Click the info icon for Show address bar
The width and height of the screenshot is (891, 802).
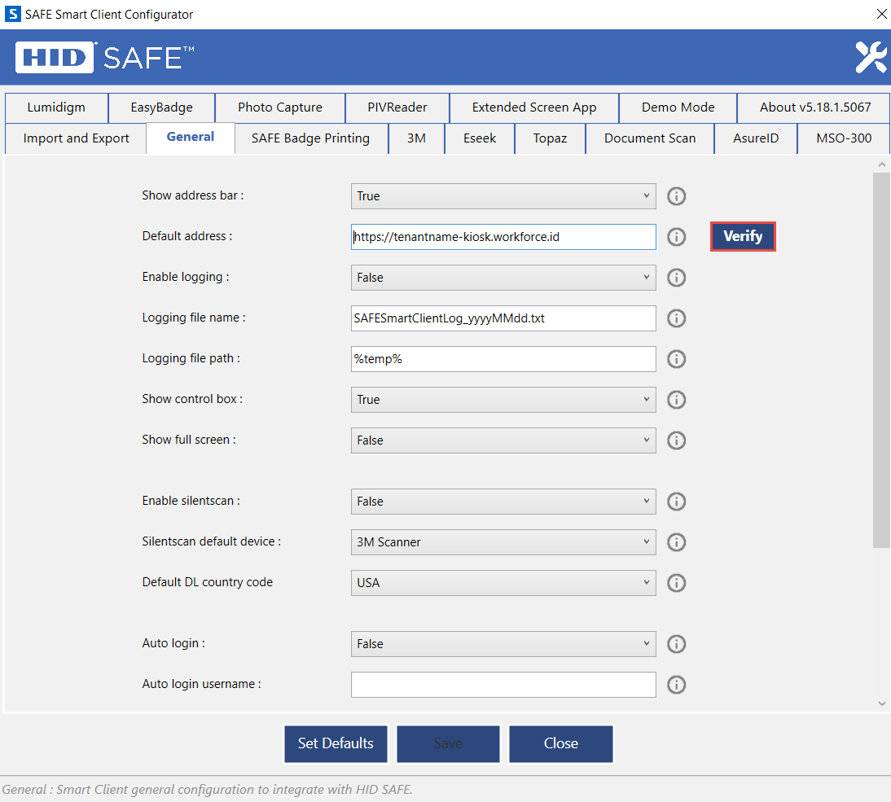pos(676,196)
